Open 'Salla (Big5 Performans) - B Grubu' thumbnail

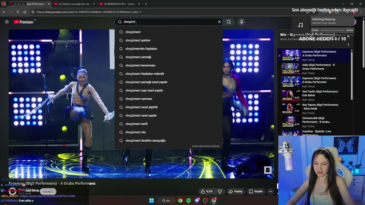coord(291,68)
